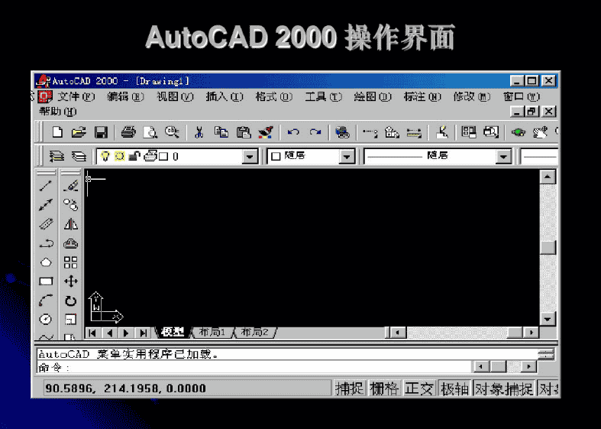
Task: Toggle the layer 0 lock padlock icon
Action: click(134, 156)
